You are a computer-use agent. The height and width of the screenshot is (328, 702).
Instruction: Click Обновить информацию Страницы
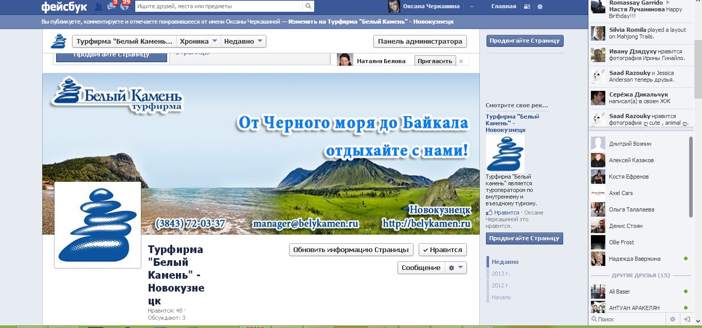tap(351, 250)
